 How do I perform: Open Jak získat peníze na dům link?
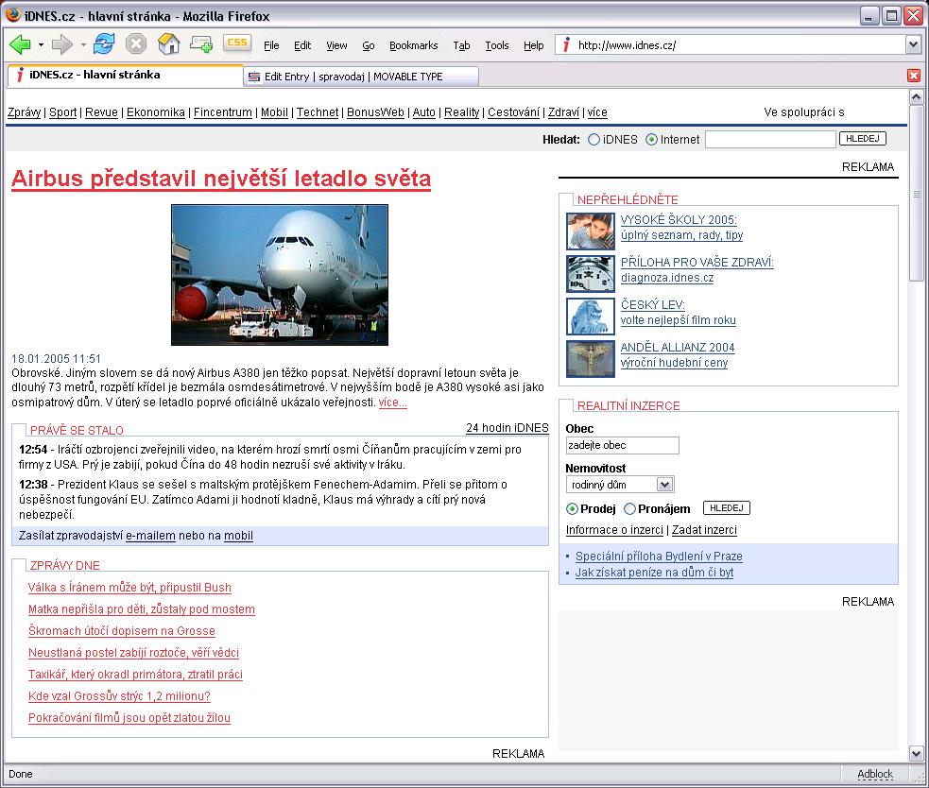tap(654, 573)
